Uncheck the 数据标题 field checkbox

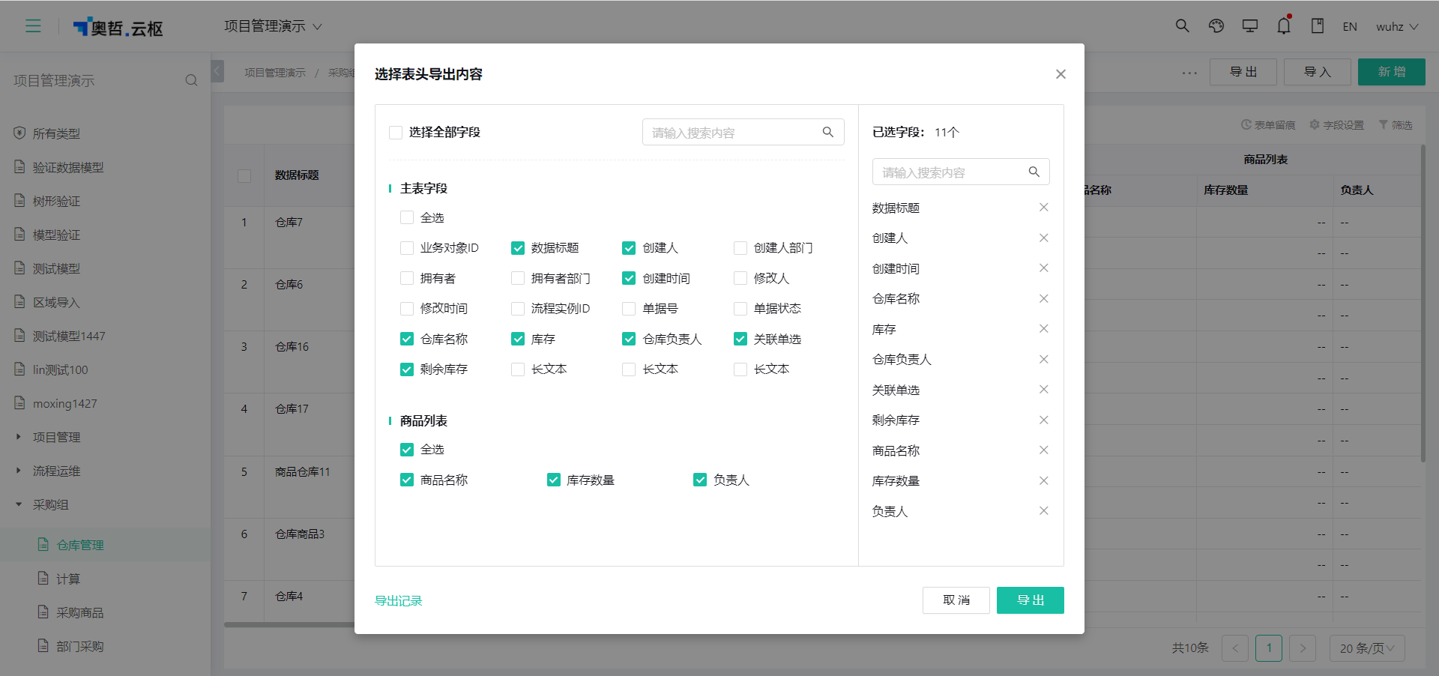tap(518, 248)
